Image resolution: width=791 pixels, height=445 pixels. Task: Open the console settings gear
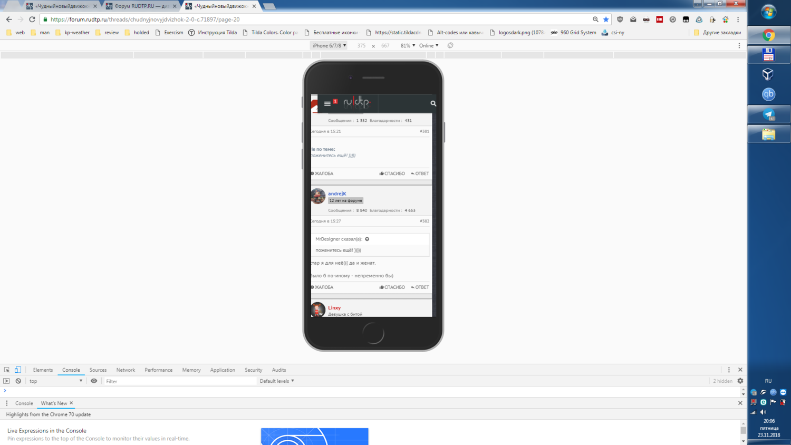740,381
